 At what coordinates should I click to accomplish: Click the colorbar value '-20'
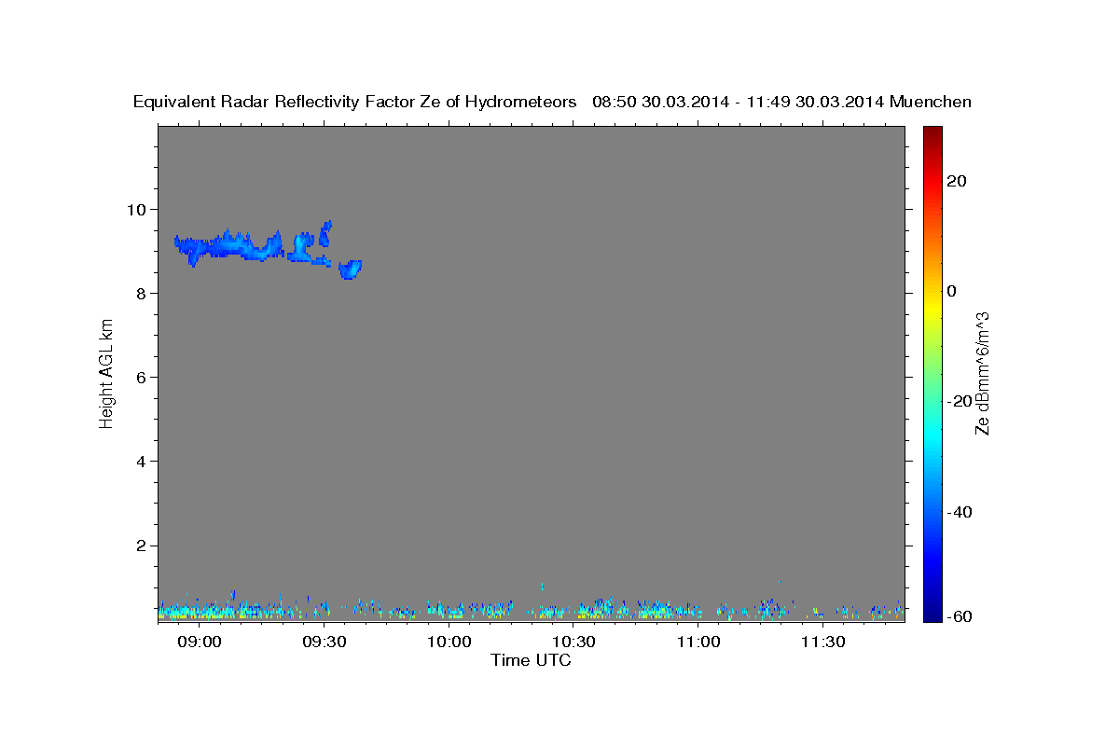click(x=960, y=401)
